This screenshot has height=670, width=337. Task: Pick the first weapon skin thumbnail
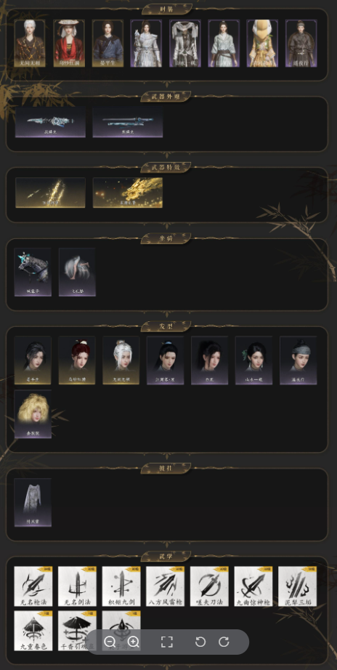[50, 122]
